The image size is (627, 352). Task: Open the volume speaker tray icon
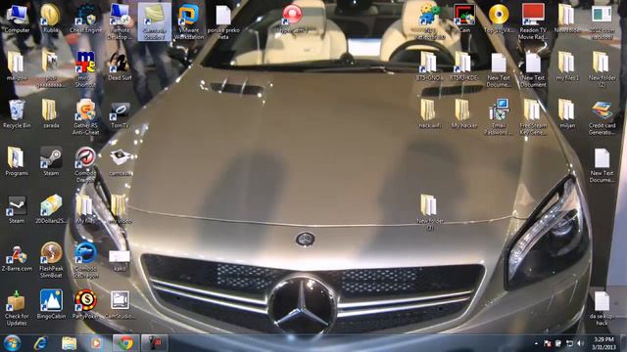point(580,343)
